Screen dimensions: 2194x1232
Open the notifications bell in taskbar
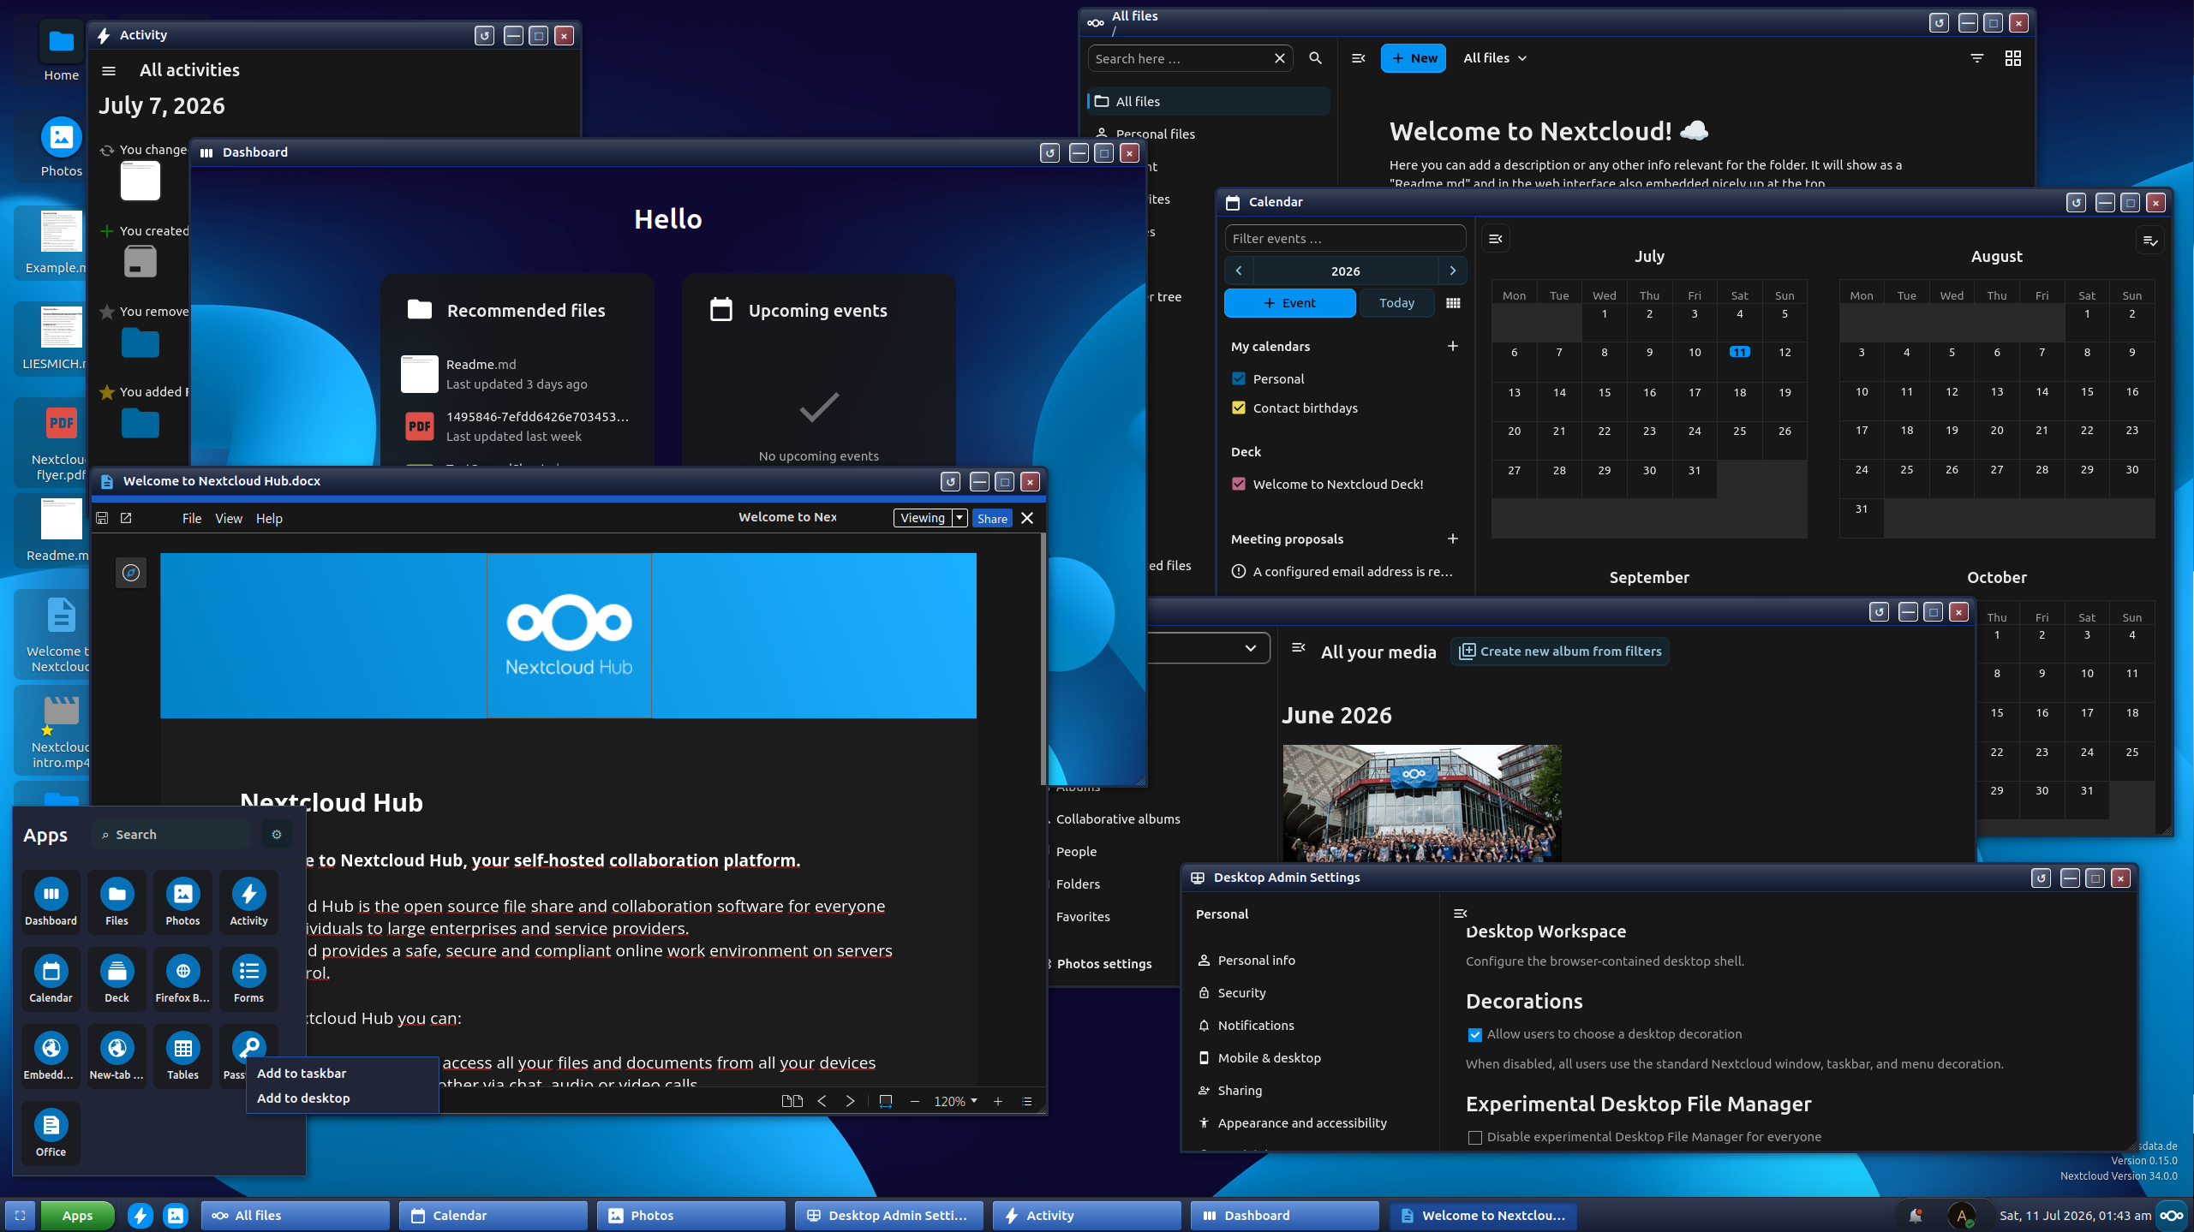click(x=1916, y=1215)
